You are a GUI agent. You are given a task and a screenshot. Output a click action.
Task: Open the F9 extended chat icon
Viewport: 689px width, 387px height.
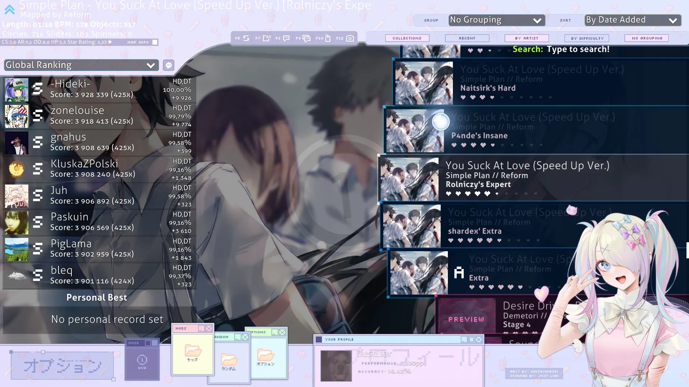[306, 38]
